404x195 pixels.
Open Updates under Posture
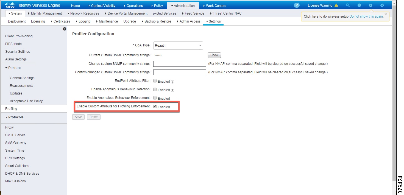pos(16,93)
